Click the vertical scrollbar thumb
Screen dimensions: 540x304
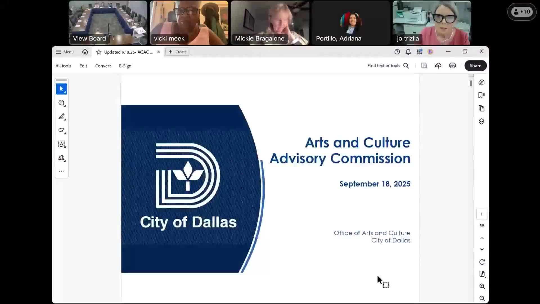pyautogui.click(x=471, y=83)
